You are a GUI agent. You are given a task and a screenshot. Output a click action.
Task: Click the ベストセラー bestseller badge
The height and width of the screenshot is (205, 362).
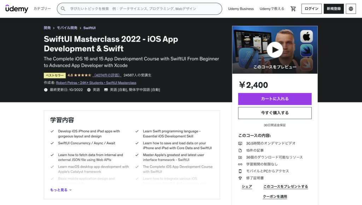click(55, 75)
